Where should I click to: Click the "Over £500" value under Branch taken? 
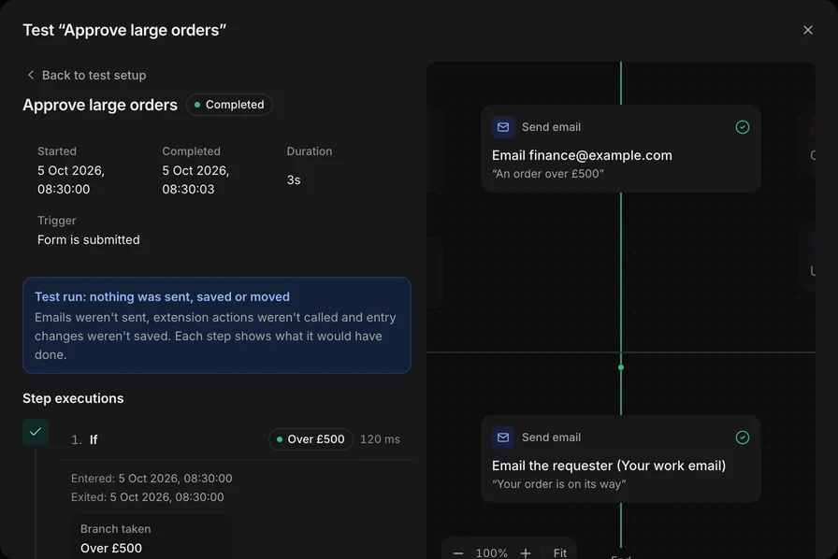(111, 549)
